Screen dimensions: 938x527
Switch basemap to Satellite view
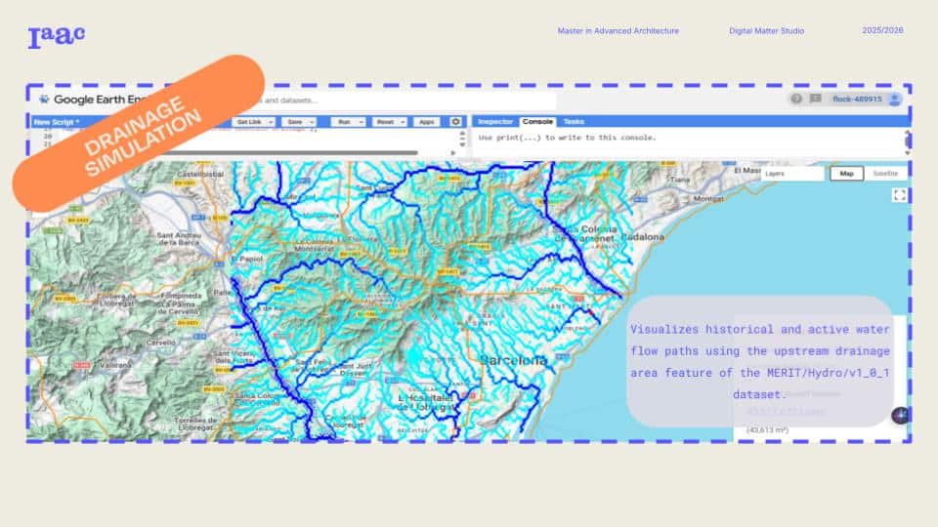(x=885, y=173)
